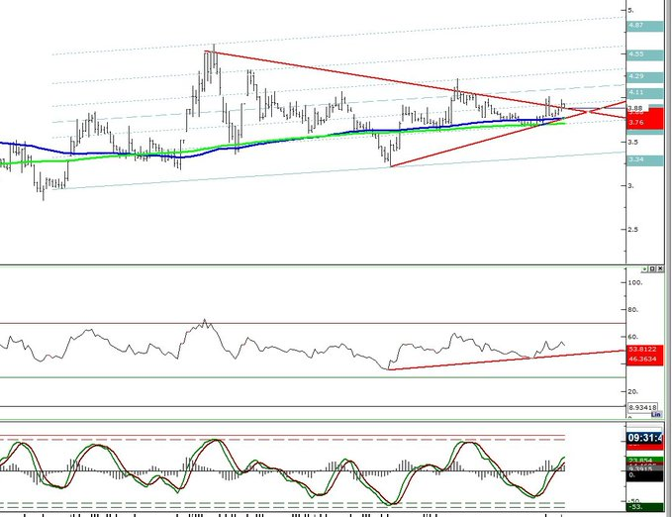Click the 8.93418 value box
Screen dimensions: 672x517
[643, 407]
